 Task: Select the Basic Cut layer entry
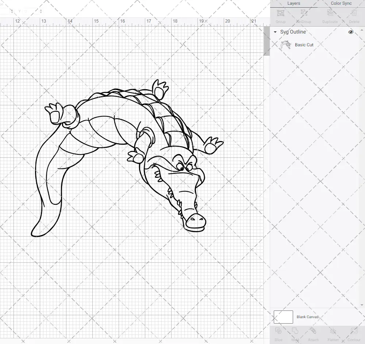pyautogui.click(x=303, y=44)
